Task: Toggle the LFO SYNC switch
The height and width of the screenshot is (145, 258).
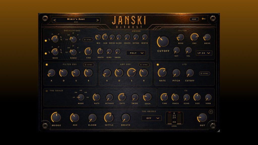Action: [205, 74]
